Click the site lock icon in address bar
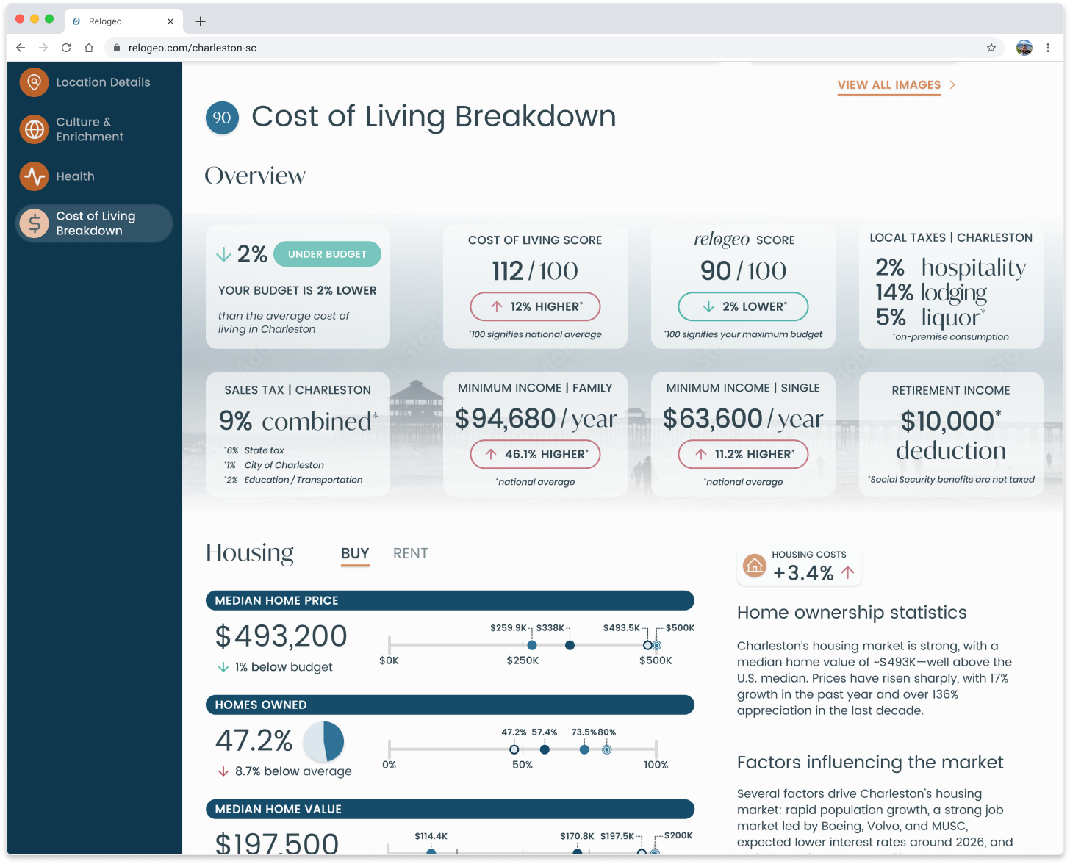The image size is (1070, 864). coord(116,48)
